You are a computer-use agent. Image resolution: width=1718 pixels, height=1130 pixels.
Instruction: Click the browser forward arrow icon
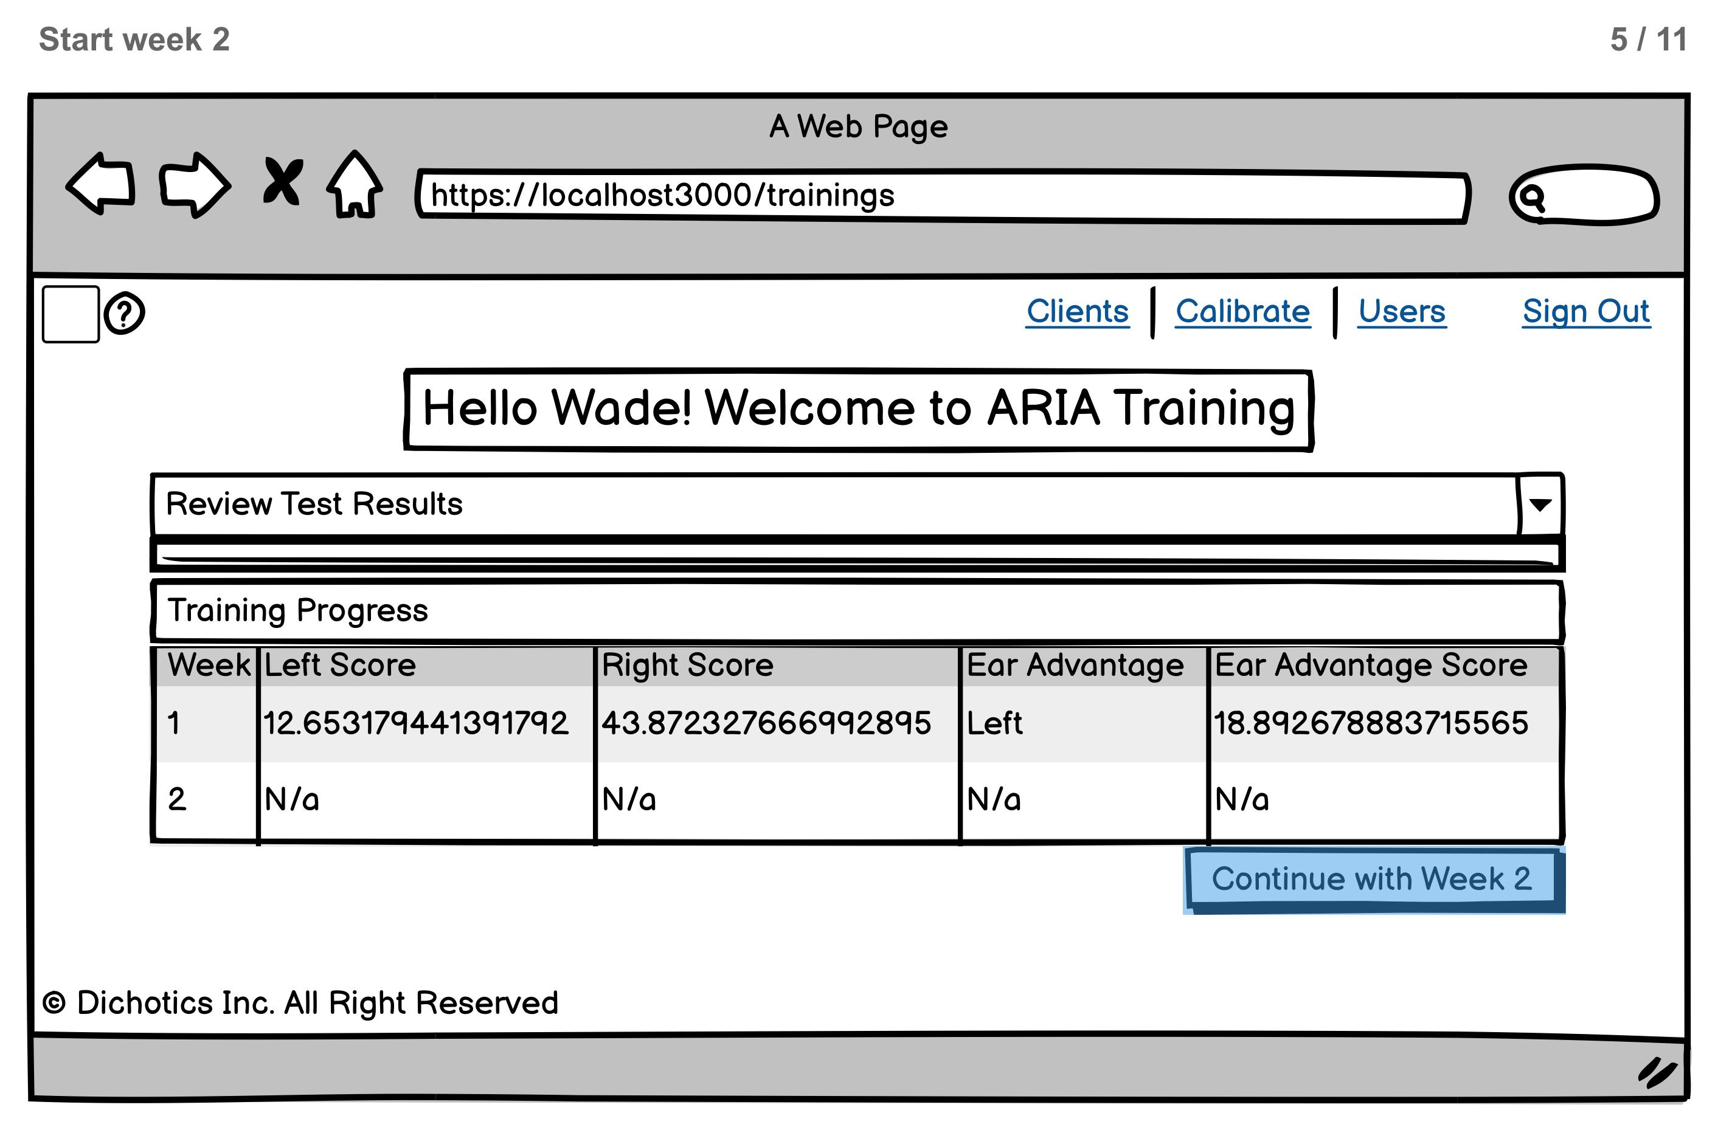tap(195, 185)
